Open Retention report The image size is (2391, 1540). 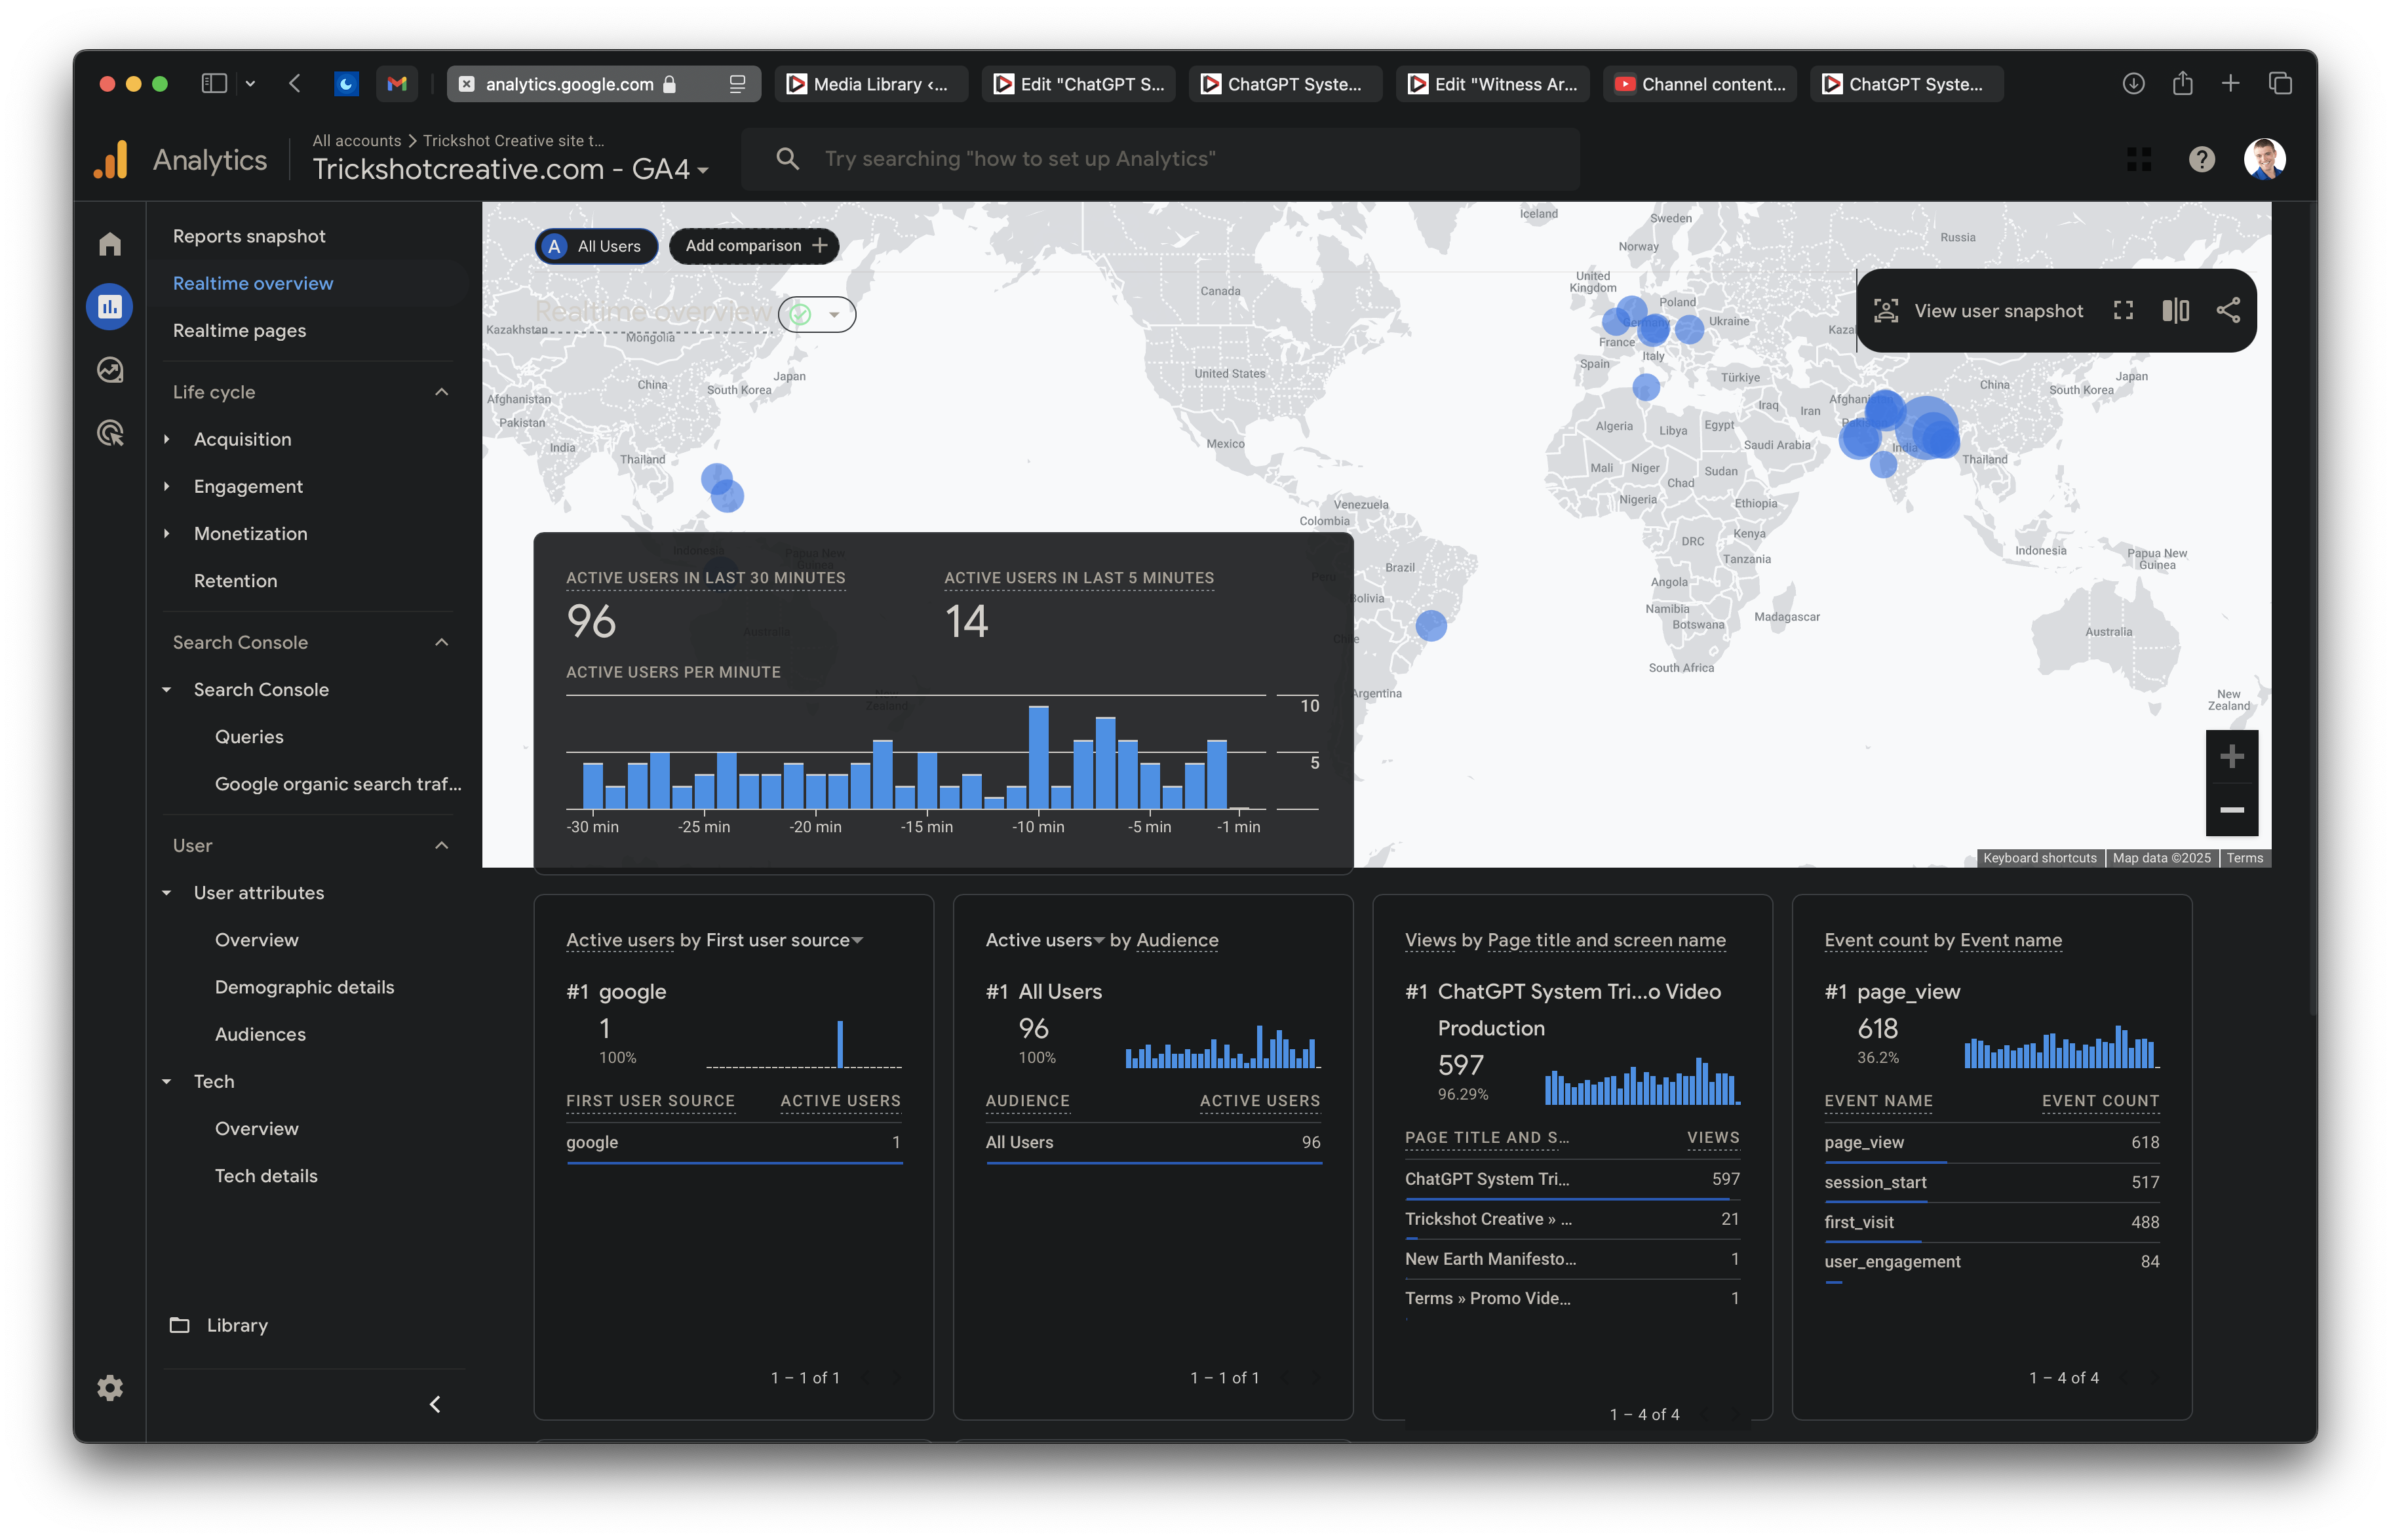[x=236, y=581]
